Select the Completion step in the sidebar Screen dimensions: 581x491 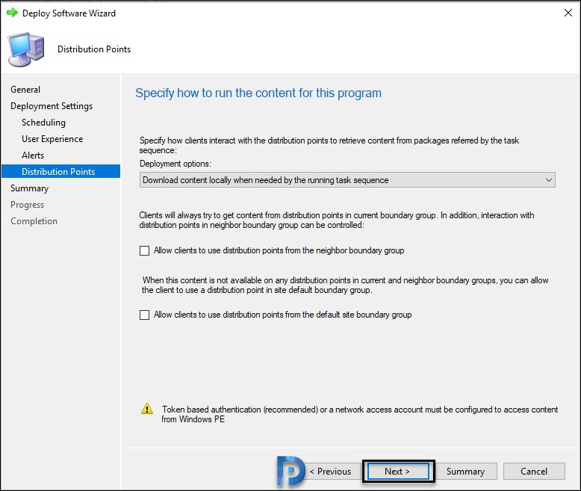click(34, 221)
